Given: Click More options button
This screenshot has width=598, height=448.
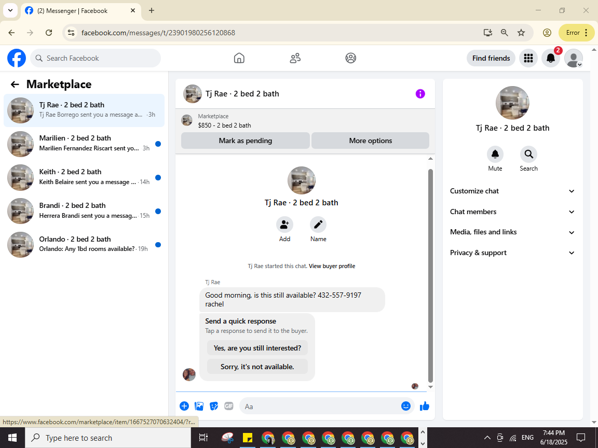Looking at the screenshot, I should pos(370,141).
